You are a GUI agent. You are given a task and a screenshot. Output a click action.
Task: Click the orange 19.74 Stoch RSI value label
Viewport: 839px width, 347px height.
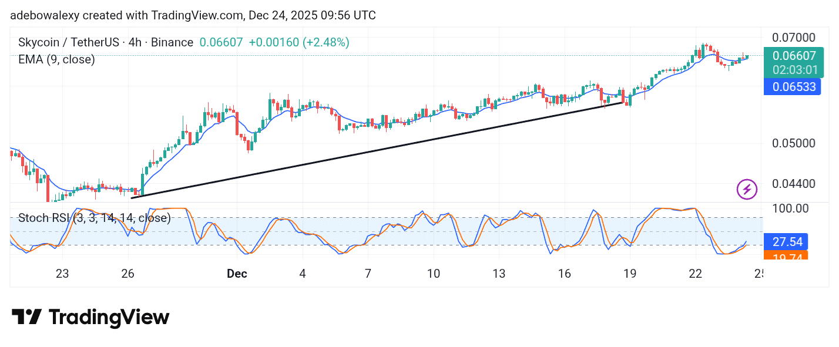click(788, 257)
